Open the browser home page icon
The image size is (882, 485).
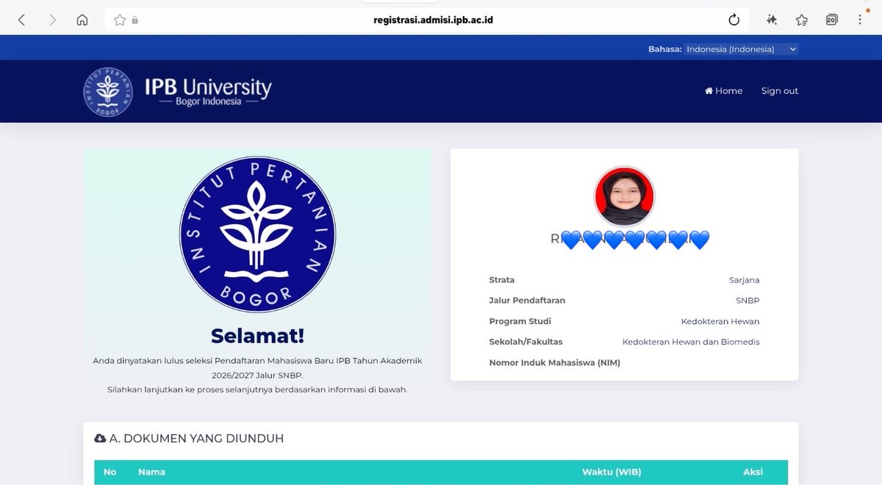(x=82, y=21)
